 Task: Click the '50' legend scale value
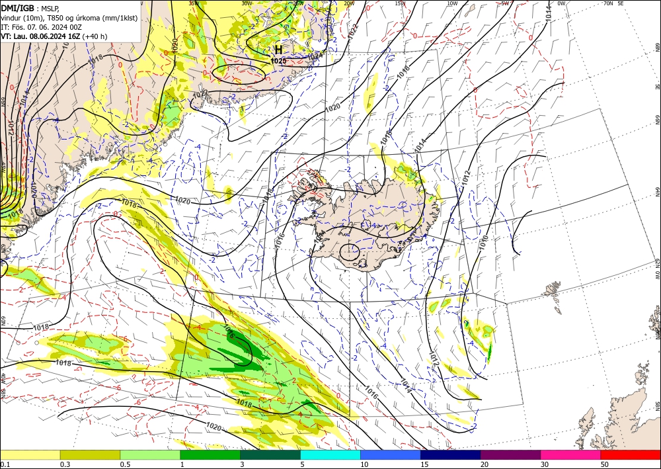pyautogui.click(x=605, y=464)
